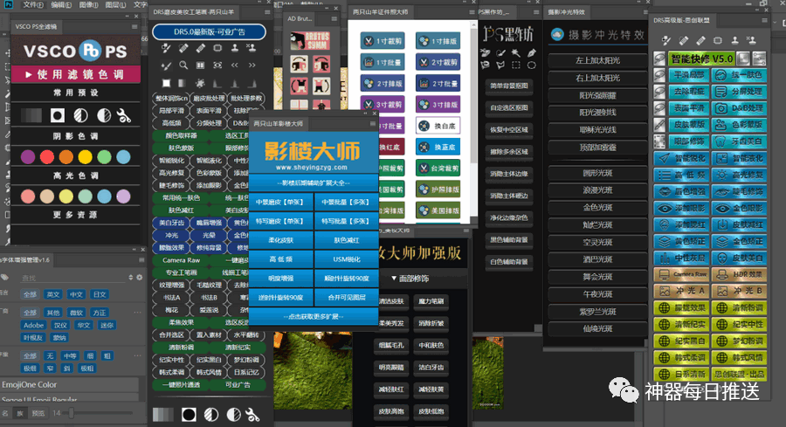Click the wrench icon at bottom of DR5 panel
Image resolution: width=786 pixels, height=427 pixels.
(253, 415)
